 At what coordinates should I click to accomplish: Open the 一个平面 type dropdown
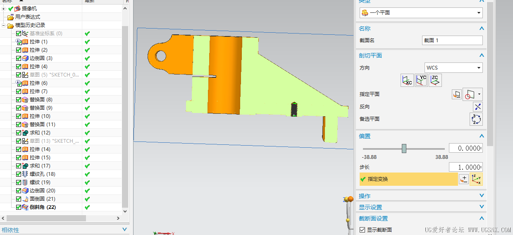421,13
